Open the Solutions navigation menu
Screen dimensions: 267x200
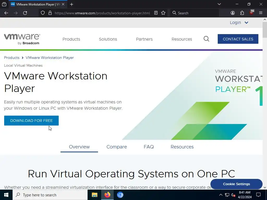pyautogui.click(x=108, y=39)
